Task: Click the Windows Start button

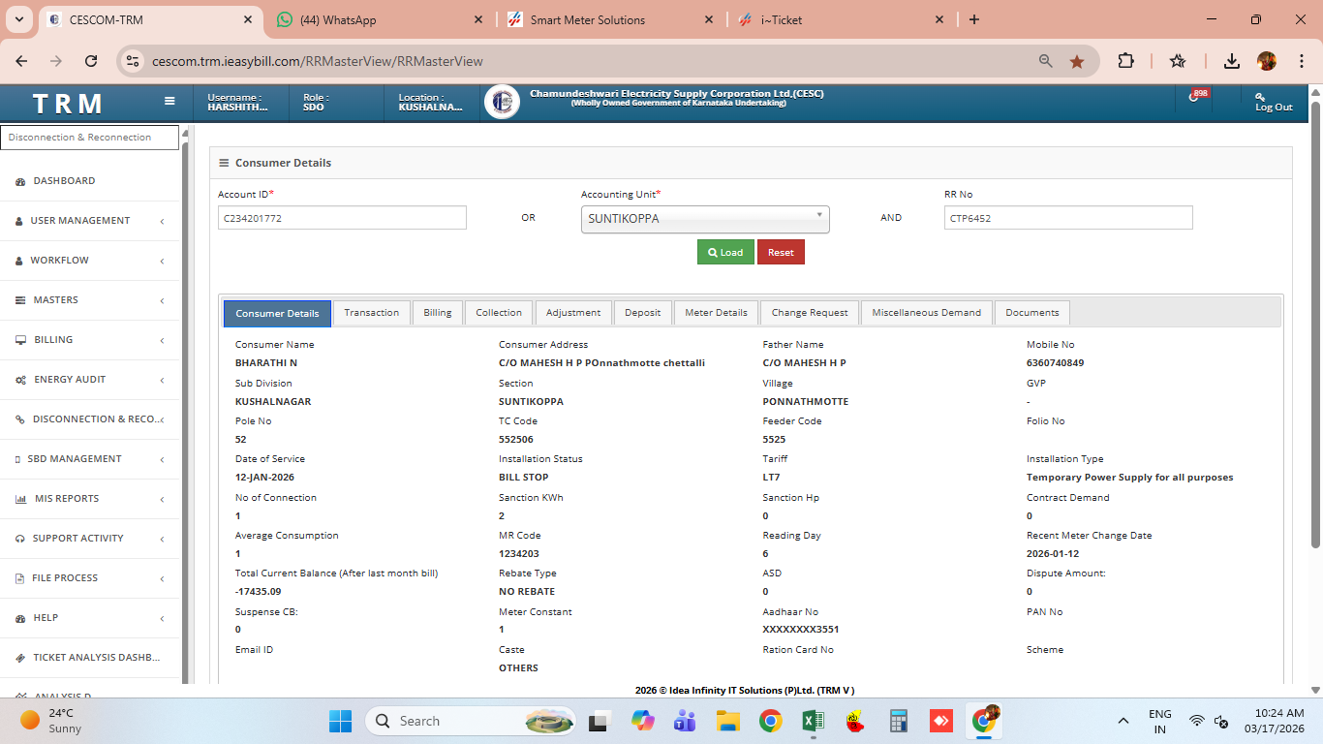Action: coord(341,721)
